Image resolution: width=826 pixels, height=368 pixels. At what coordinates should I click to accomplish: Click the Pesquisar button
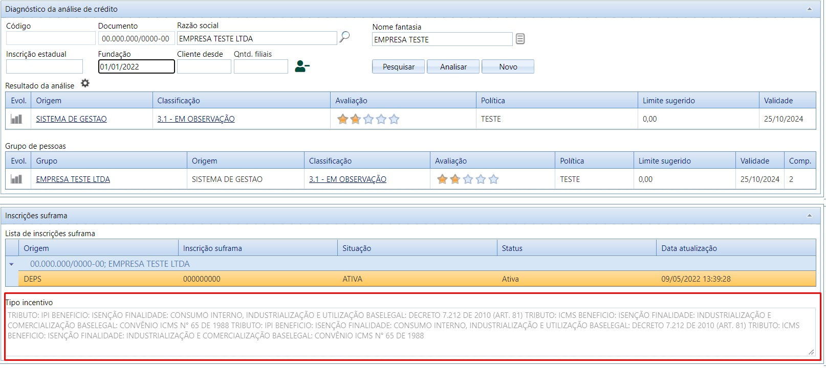click(x=399, y=67)
